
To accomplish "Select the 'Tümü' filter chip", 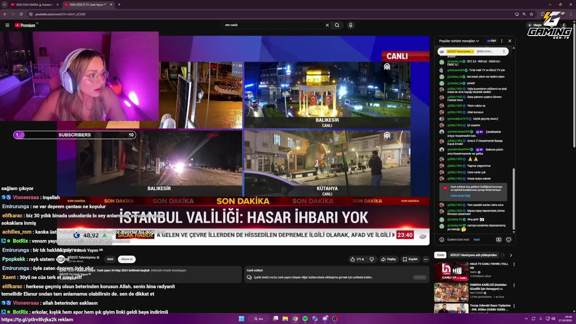I will click(440, 255).
